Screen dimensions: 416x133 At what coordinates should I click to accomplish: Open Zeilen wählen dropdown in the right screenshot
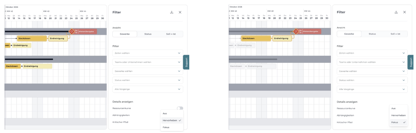(x=372, y=53)
